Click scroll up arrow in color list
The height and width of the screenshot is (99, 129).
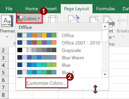point(105,26)
